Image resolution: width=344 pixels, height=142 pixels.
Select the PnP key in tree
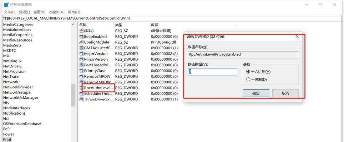click(x=6, y=129)
